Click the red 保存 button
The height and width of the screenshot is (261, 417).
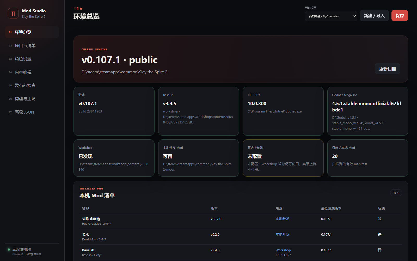400,15
